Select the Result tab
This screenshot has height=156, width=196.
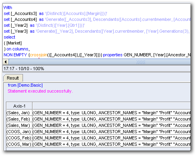pos(13,78)
